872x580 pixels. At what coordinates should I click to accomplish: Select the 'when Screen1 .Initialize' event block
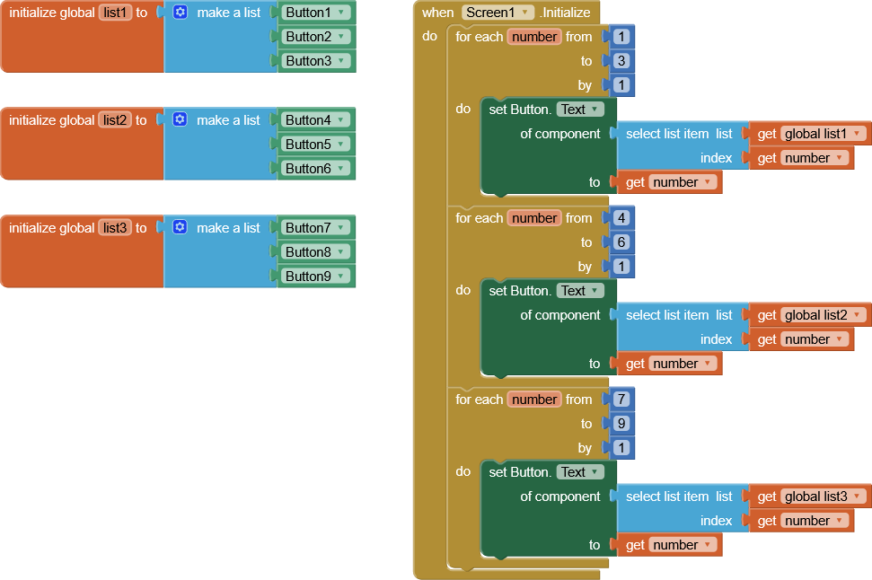pyautogui.click(x=439, y=13)
